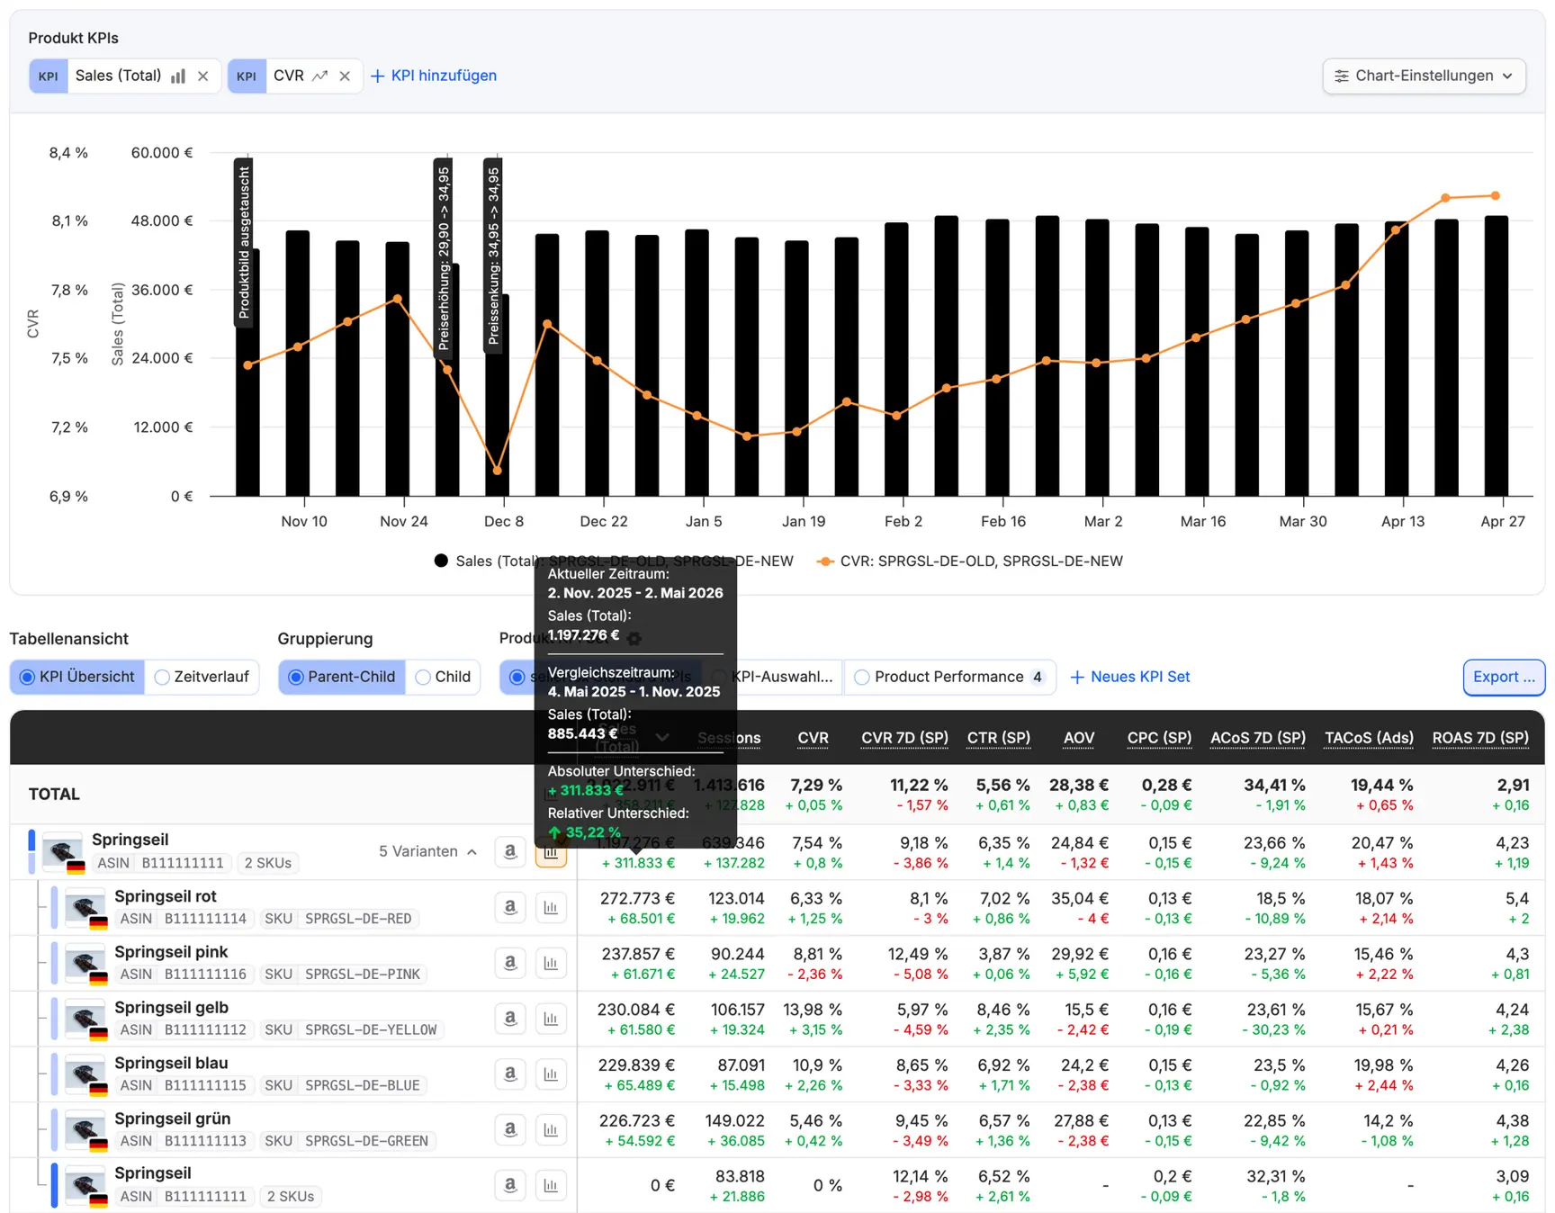Viewport: 1555px width, 1213px height.
Task: Click the bar chart icon on Sales (Total)
Action: 178,76
